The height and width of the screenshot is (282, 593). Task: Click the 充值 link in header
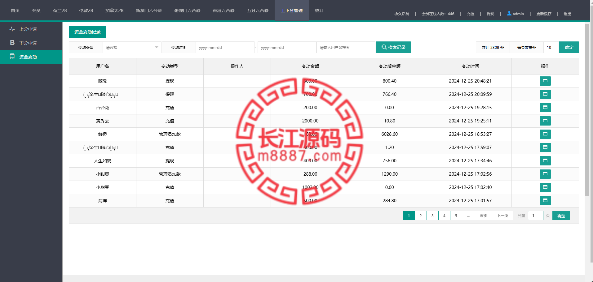471,14
